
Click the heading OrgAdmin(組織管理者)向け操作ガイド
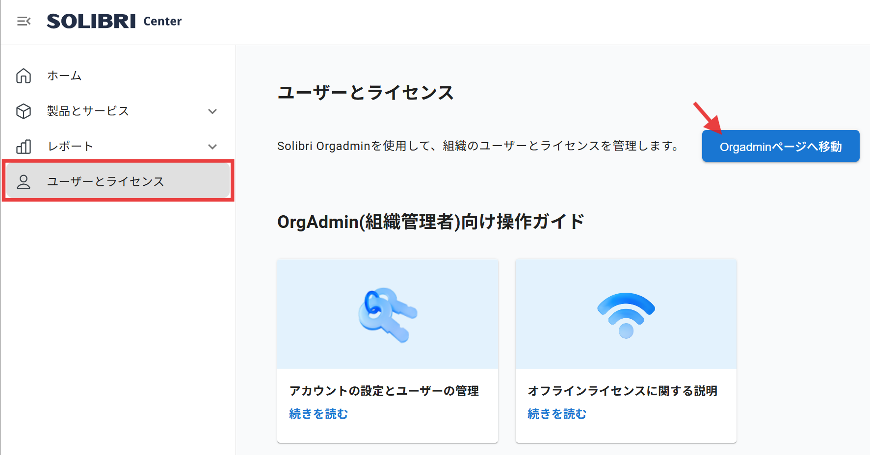(x=431, y=222)
